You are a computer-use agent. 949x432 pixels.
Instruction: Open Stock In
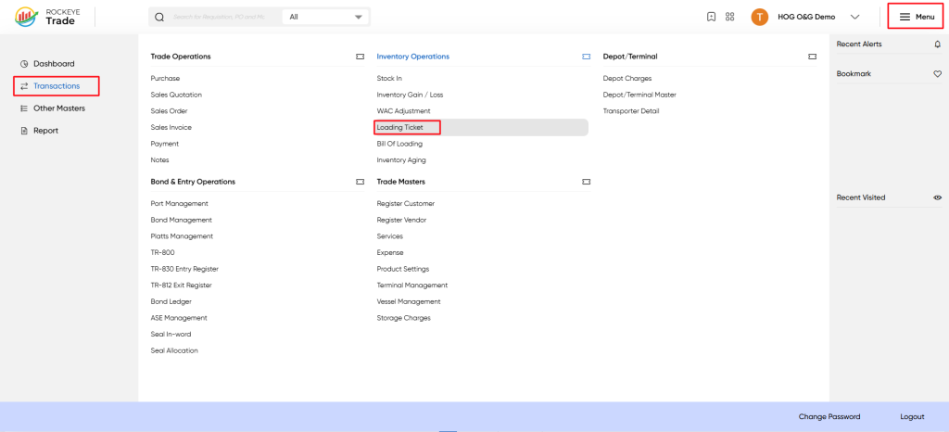coord(389,79)
